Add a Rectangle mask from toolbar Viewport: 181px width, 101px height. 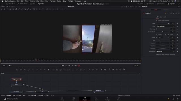[73, 70]
